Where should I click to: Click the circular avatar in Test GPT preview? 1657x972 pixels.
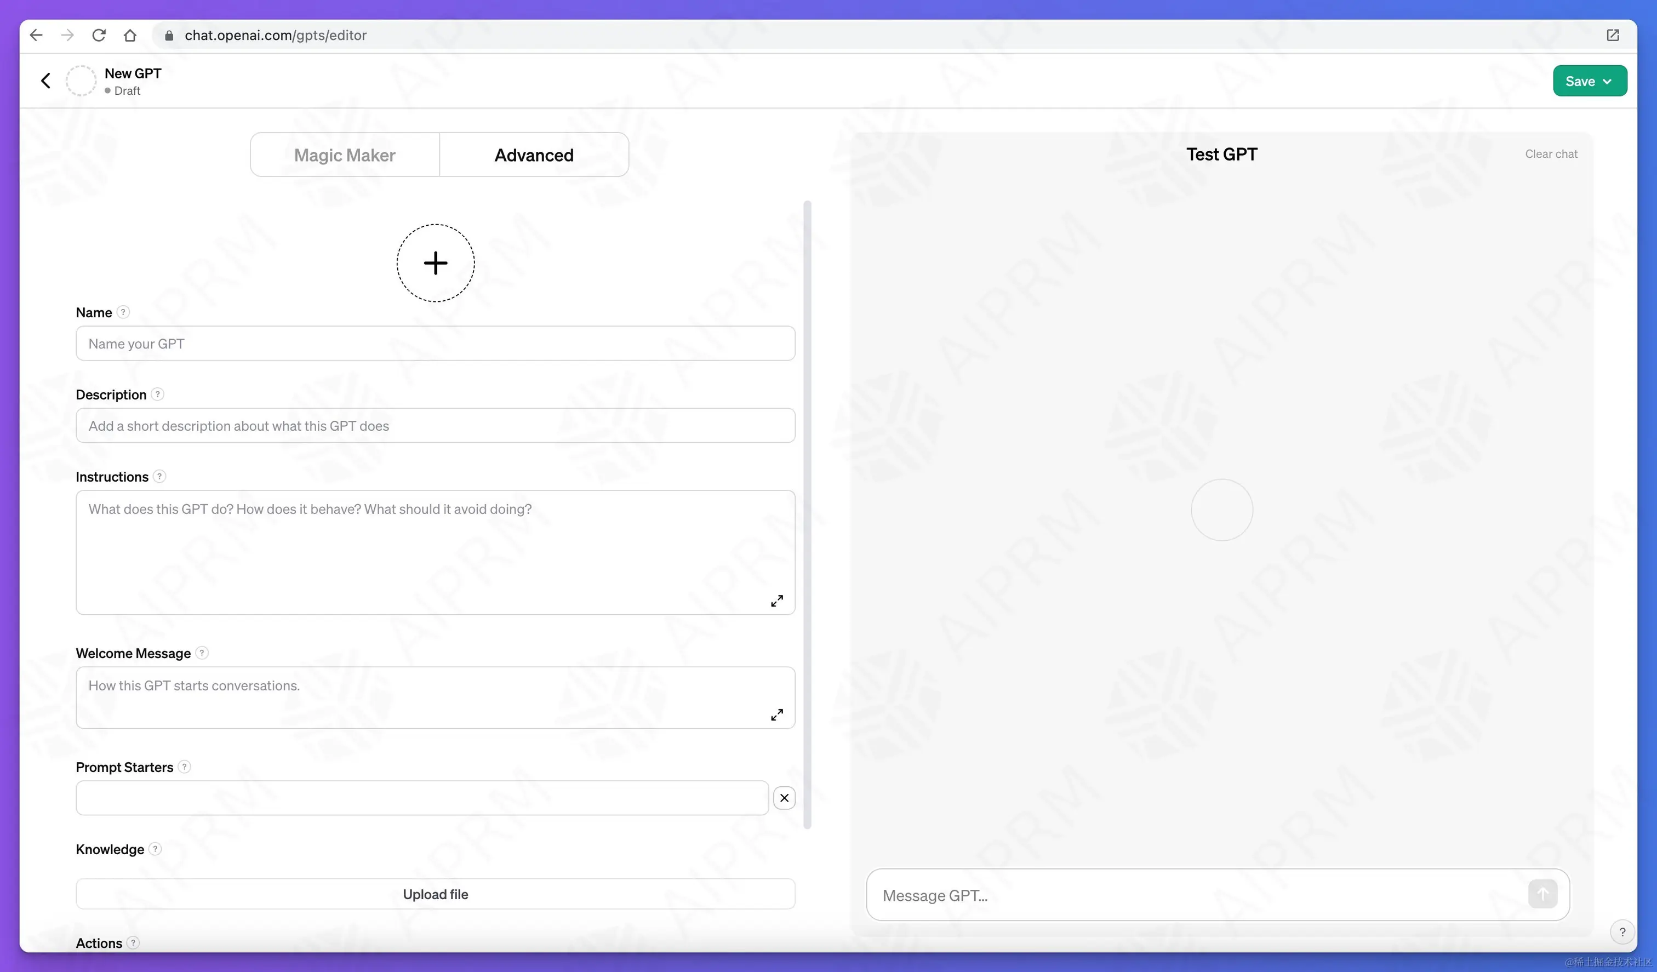[x=1222, y=510]
